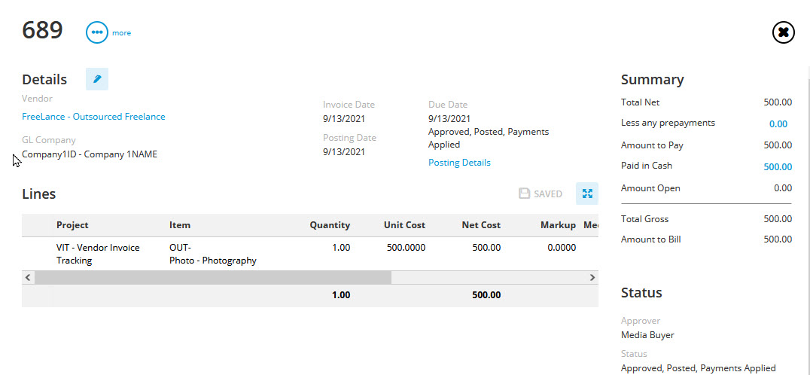Click the 500.00 Paid in Cash link

click(778, 167)
